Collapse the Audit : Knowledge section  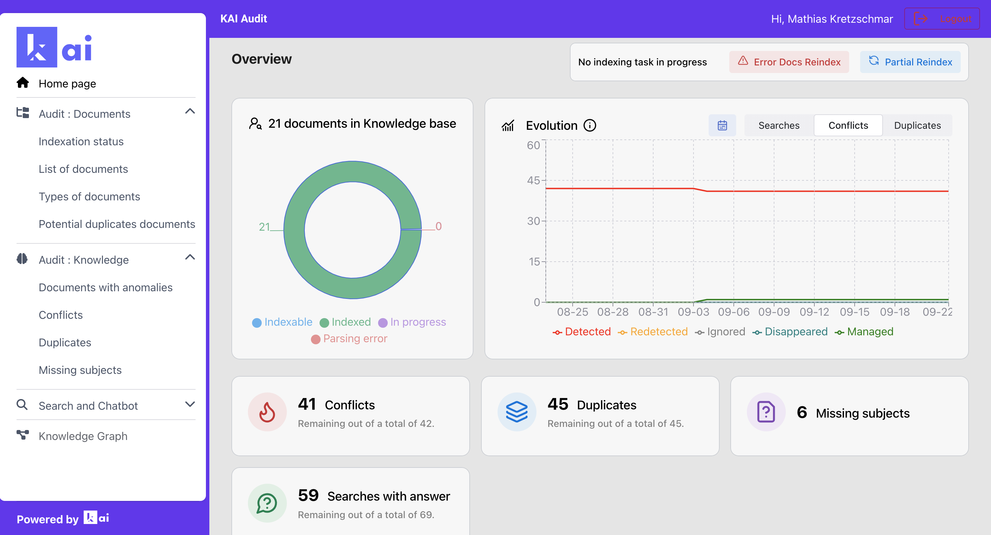pyautogui.click(x=190, y=257)
